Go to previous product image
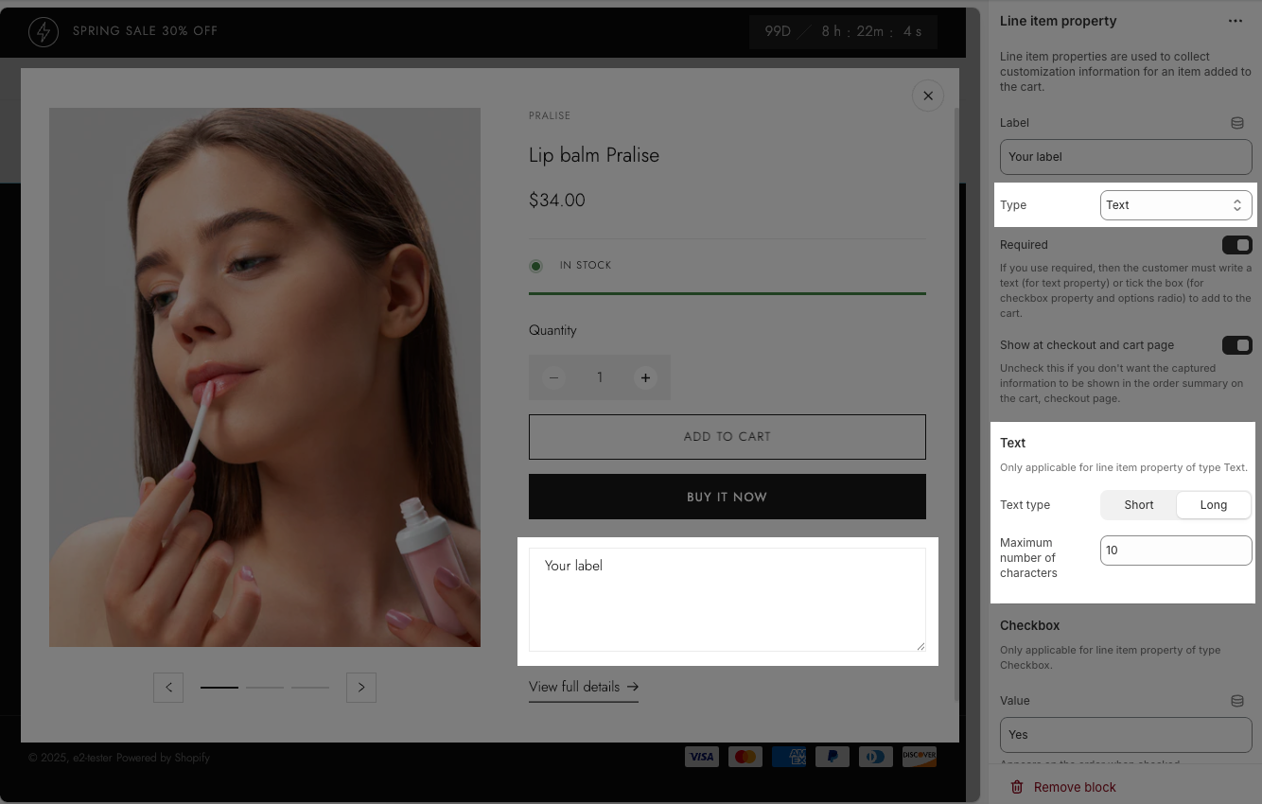This screenshot has height=804, width=1262. (x=168, y=688)
